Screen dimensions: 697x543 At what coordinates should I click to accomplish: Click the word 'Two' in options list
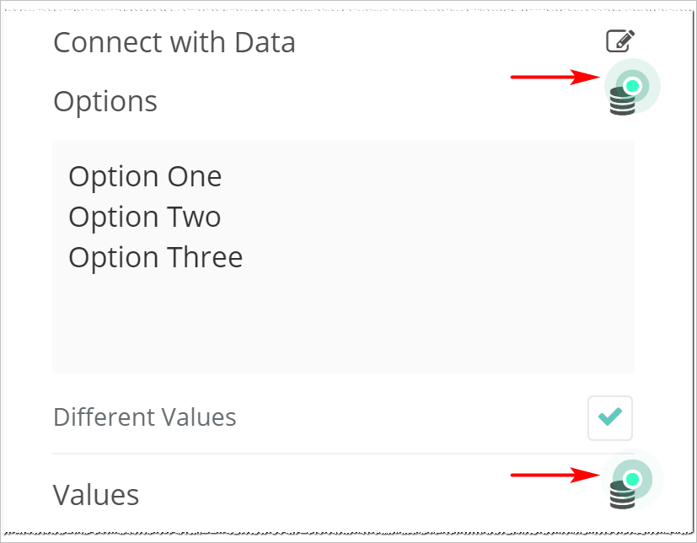196,217
